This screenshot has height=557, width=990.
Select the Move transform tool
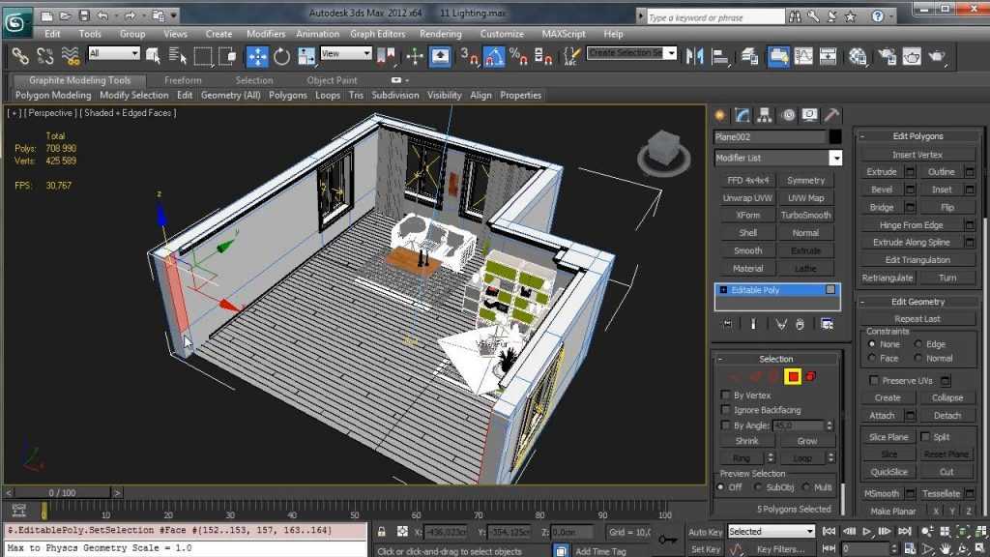pyautogui.click(x=257, y=56)
